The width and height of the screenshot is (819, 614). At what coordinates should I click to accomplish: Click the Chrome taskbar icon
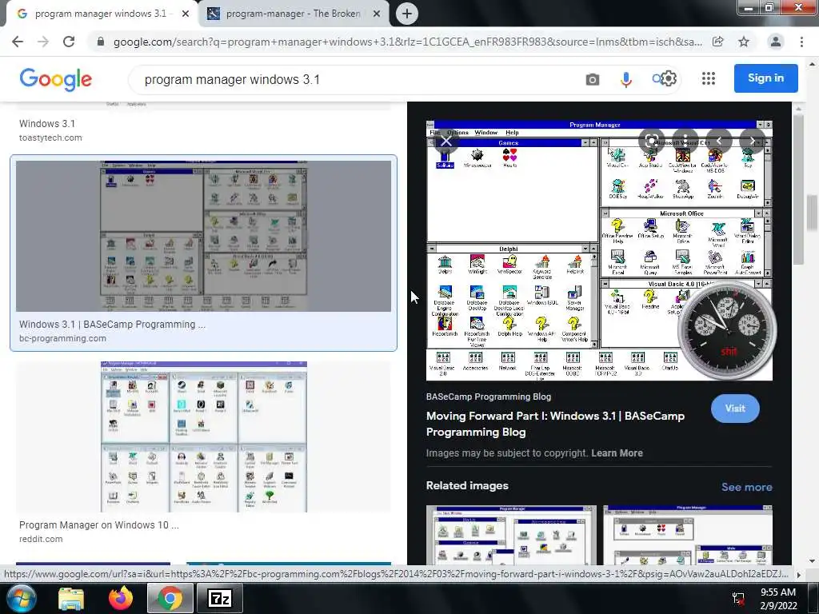coord(170,598)
